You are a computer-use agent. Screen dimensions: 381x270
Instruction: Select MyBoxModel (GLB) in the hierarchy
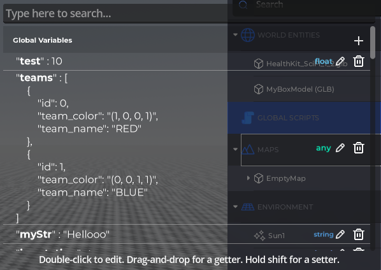pyautogui.click(x=300, y=89)
